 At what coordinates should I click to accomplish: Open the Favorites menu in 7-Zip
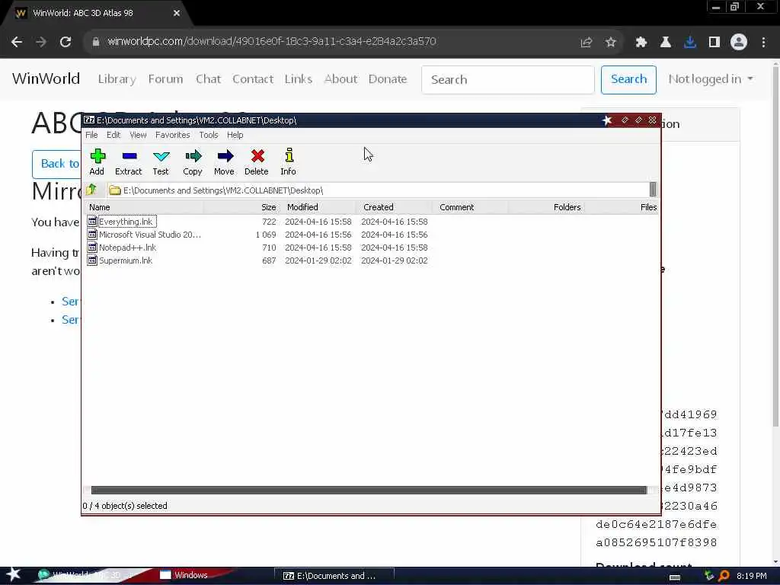pos(173,135)
